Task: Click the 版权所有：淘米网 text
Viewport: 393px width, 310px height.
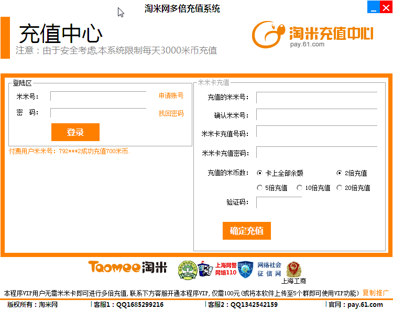Action: pyautogui.click(x=32, y=304)
